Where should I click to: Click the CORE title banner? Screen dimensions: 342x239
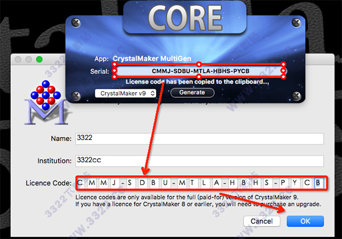tap(185, 18)
